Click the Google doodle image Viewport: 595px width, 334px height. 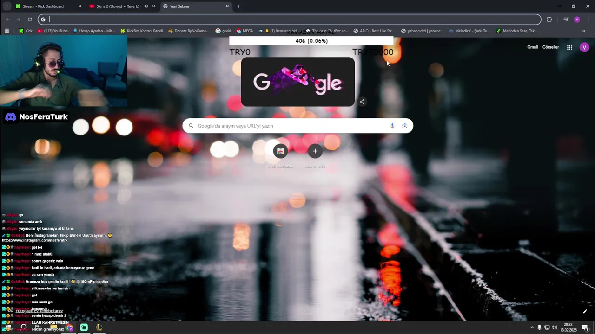point(297,82)
